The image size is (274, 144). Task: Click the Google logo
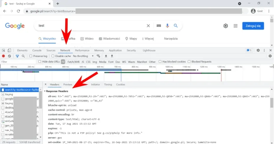pos(15,26)
